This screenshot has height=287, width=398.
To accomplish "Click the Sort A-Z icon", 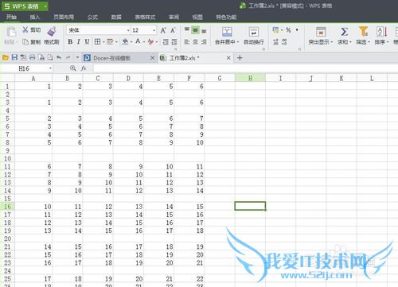I will [382, 32].
